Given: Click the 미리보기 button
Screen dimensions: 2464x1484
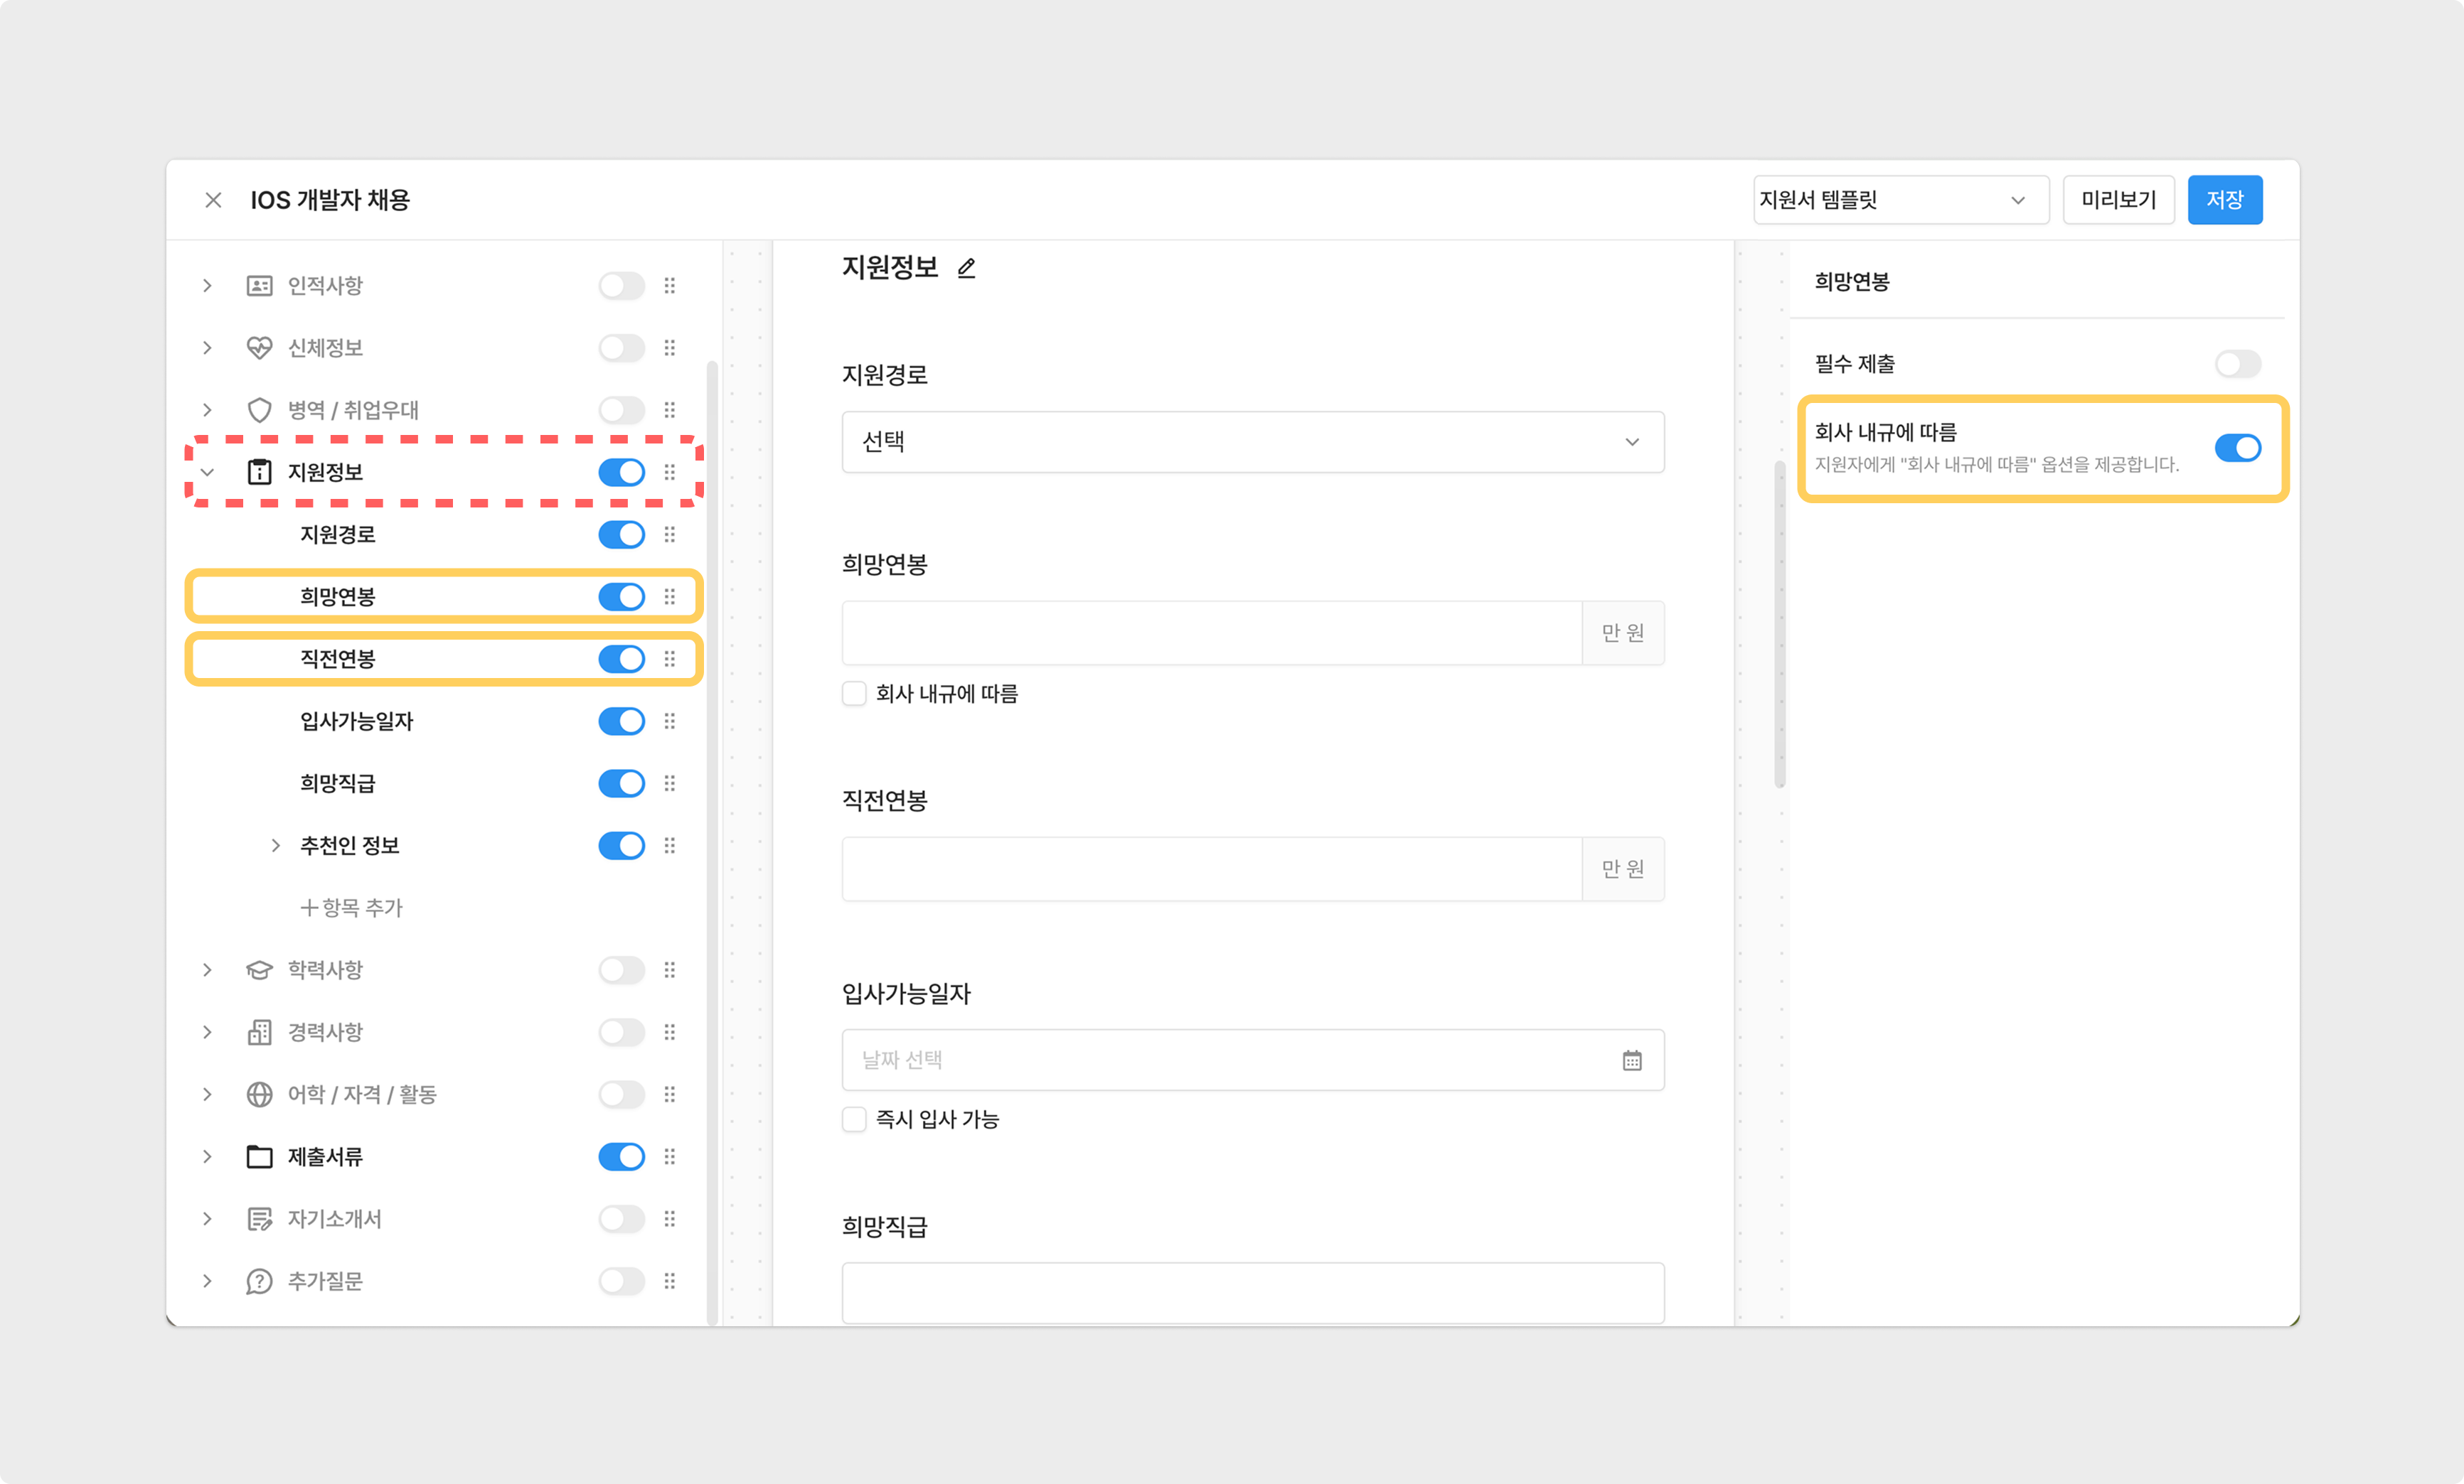Looking at the screenshot, I should [2118, 200].
